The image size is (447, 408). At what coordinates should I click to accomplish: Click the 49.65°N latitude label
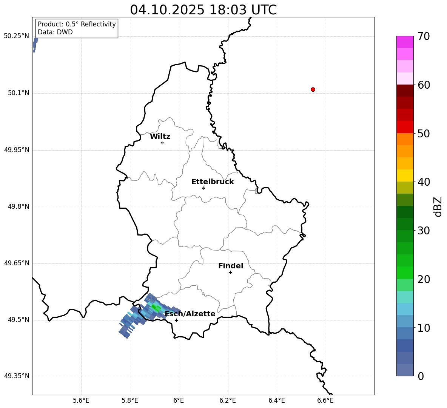[x=17, y=263]
